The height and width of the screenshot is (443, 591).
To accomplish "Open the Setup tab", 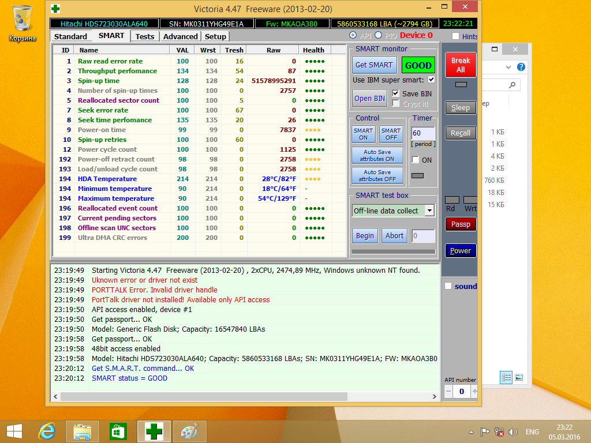I will click(215, 36).
